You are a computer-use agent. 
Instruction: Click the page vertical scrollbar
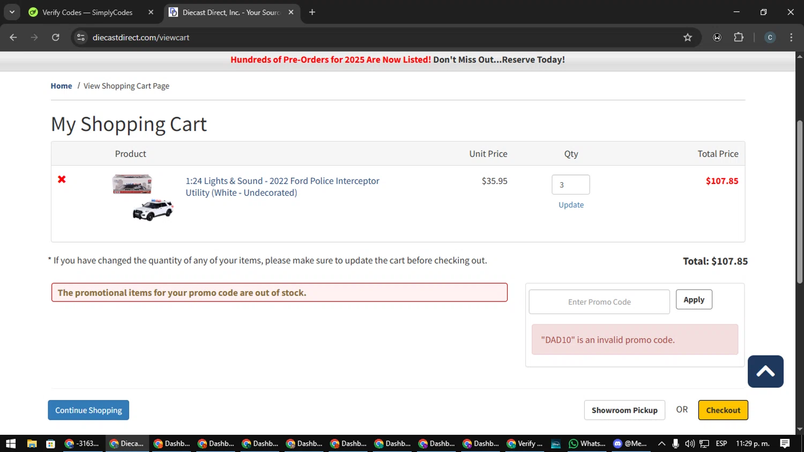point(800,202)
